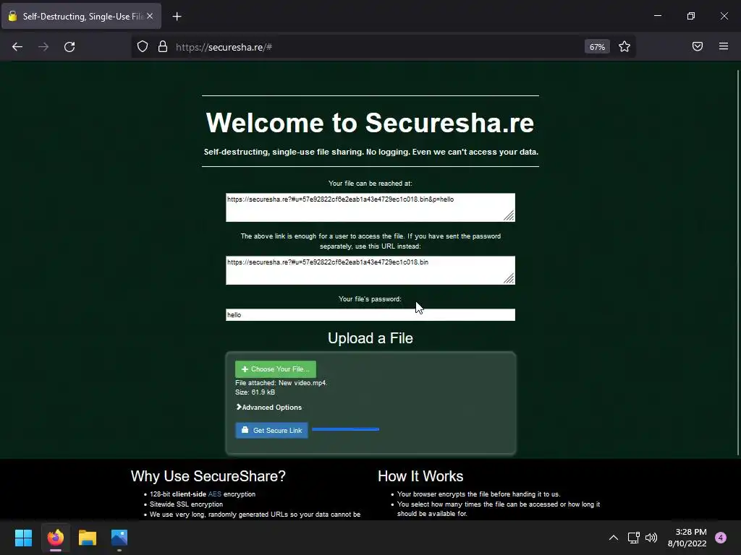Click the full link textbox with password
This screenshot has width=741, height=555.
click(x=370, y=207)
